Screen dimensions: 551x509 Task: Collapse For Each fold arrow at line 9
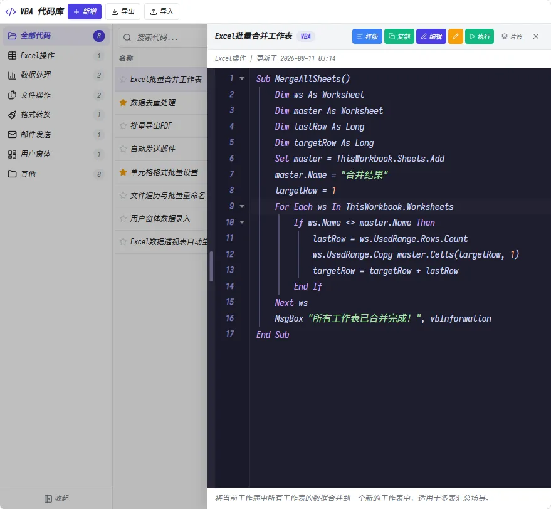(242, 207)
